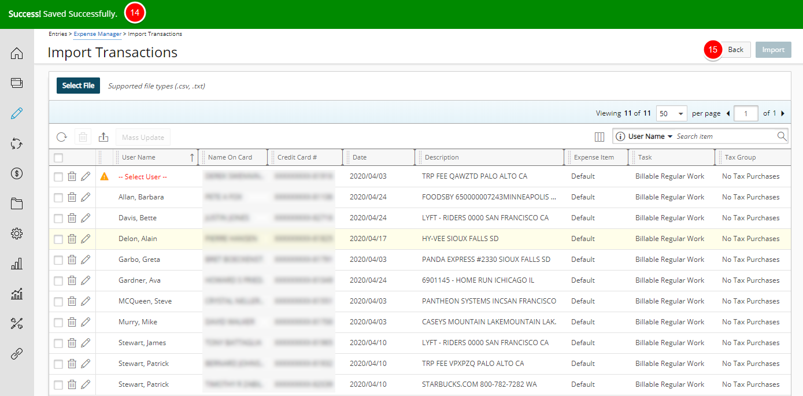803x396 pixels.
Task: Open the folder sidebar icon
Action: 17,203
